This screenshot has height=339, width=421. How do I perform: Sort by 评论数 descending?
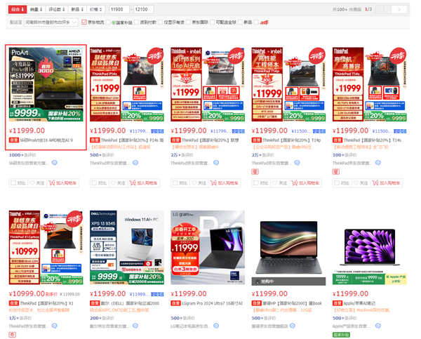57,9
